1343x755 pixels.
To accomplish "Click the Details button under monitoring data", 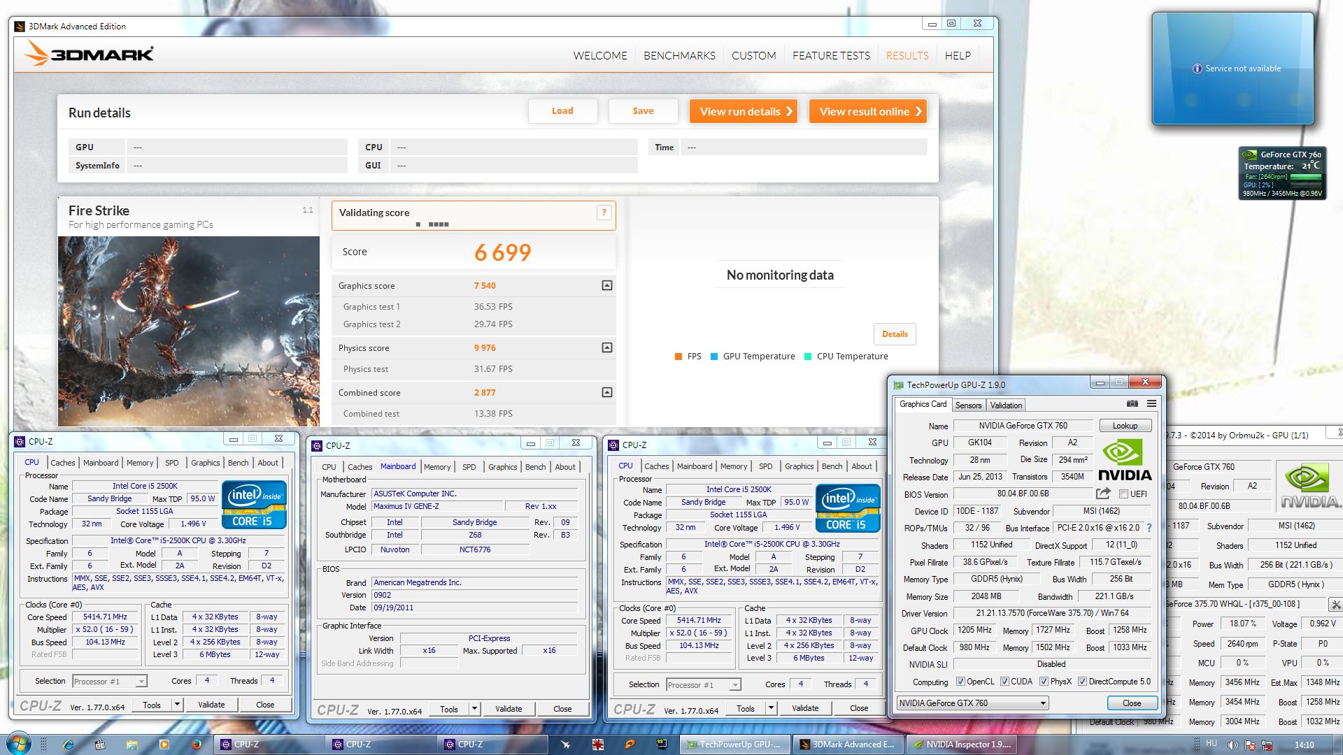I will point(895,334).
